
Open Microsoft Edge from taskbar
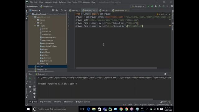pyautogui.click(x=88, y=109)
